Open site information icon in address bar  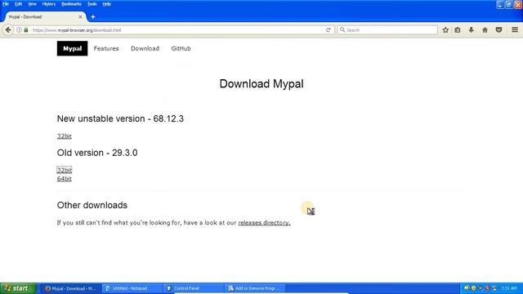click(20, 30)
